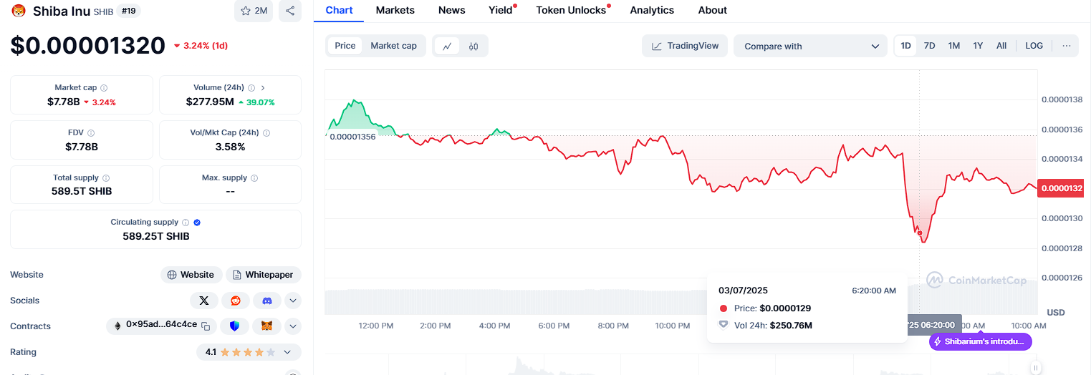Open the X (Twitter) social link
Image resolution: width=1091 pixels, height=375 pixels.
click(x=204, y=301)
